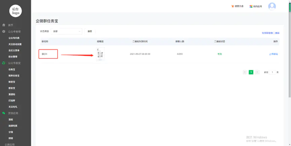This screenshot has width=291, height=146.
Task: Click the gear icon beside 公众号管理
Action: [4, 32]
